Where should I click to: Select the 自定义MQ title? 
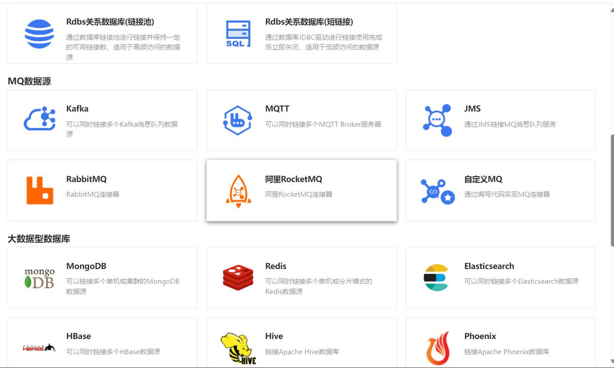tap(483, 179)
